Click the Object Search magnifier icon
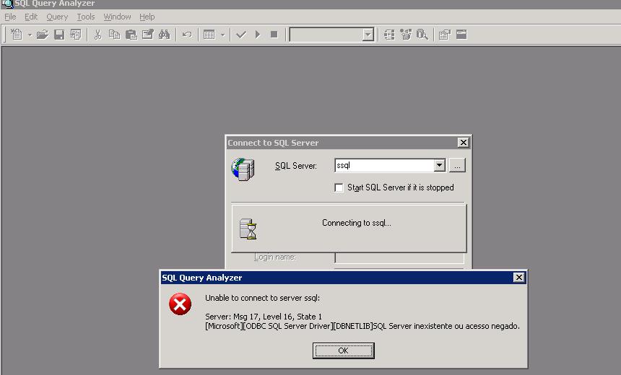The height and width of the screenshot is (375, 621). [422, 35]
